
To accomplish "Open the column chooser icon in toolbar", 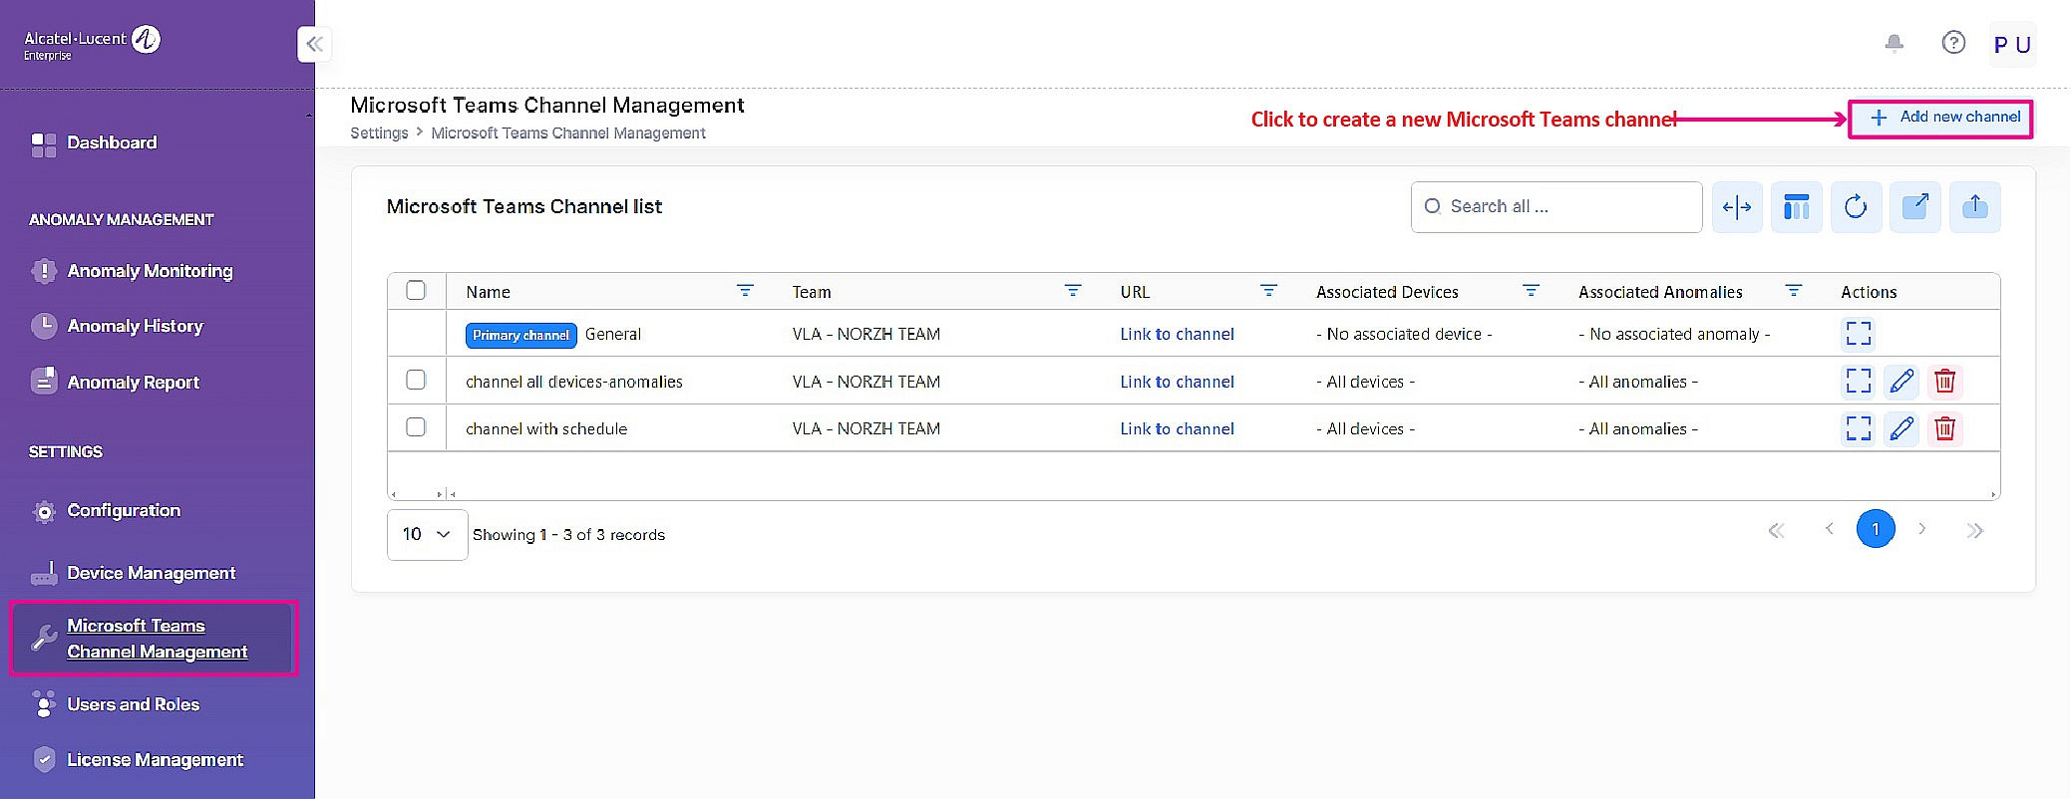I will coord(1796,207).
